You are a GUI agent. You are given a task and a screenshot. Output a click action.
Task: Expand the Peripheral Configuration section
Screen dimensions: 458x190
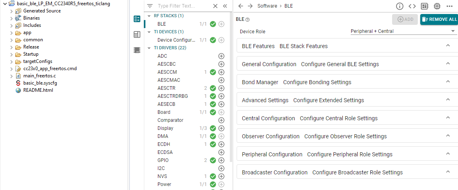point(448,154)
